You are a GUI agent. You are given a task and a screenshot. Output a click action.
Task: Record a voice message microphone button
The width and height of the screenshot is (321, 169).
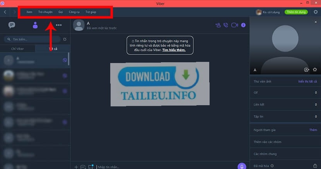click(x=242, y=166)
